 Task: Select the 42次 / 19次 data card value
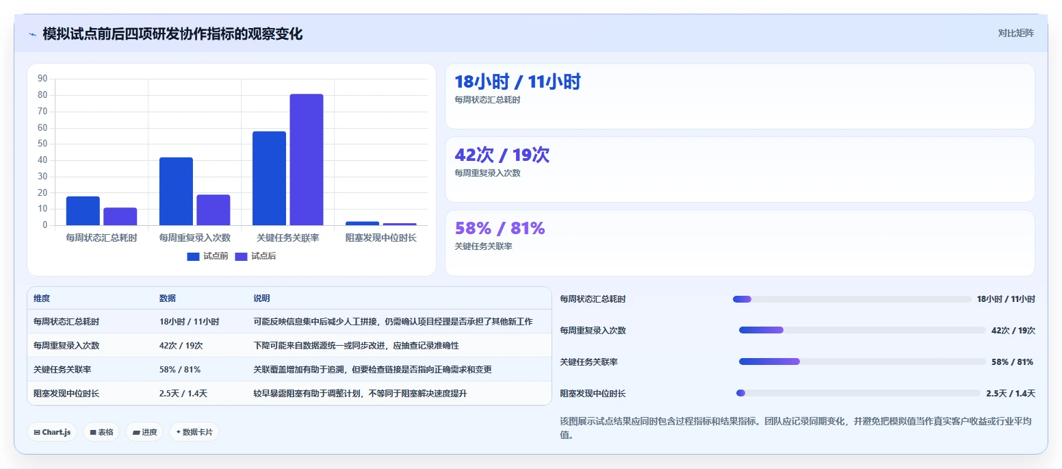click(x=502, y=155)
